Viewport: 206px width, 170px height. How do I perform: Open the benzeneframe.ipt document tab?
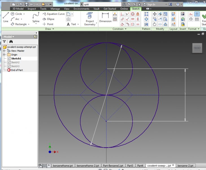tap(63, 165)
